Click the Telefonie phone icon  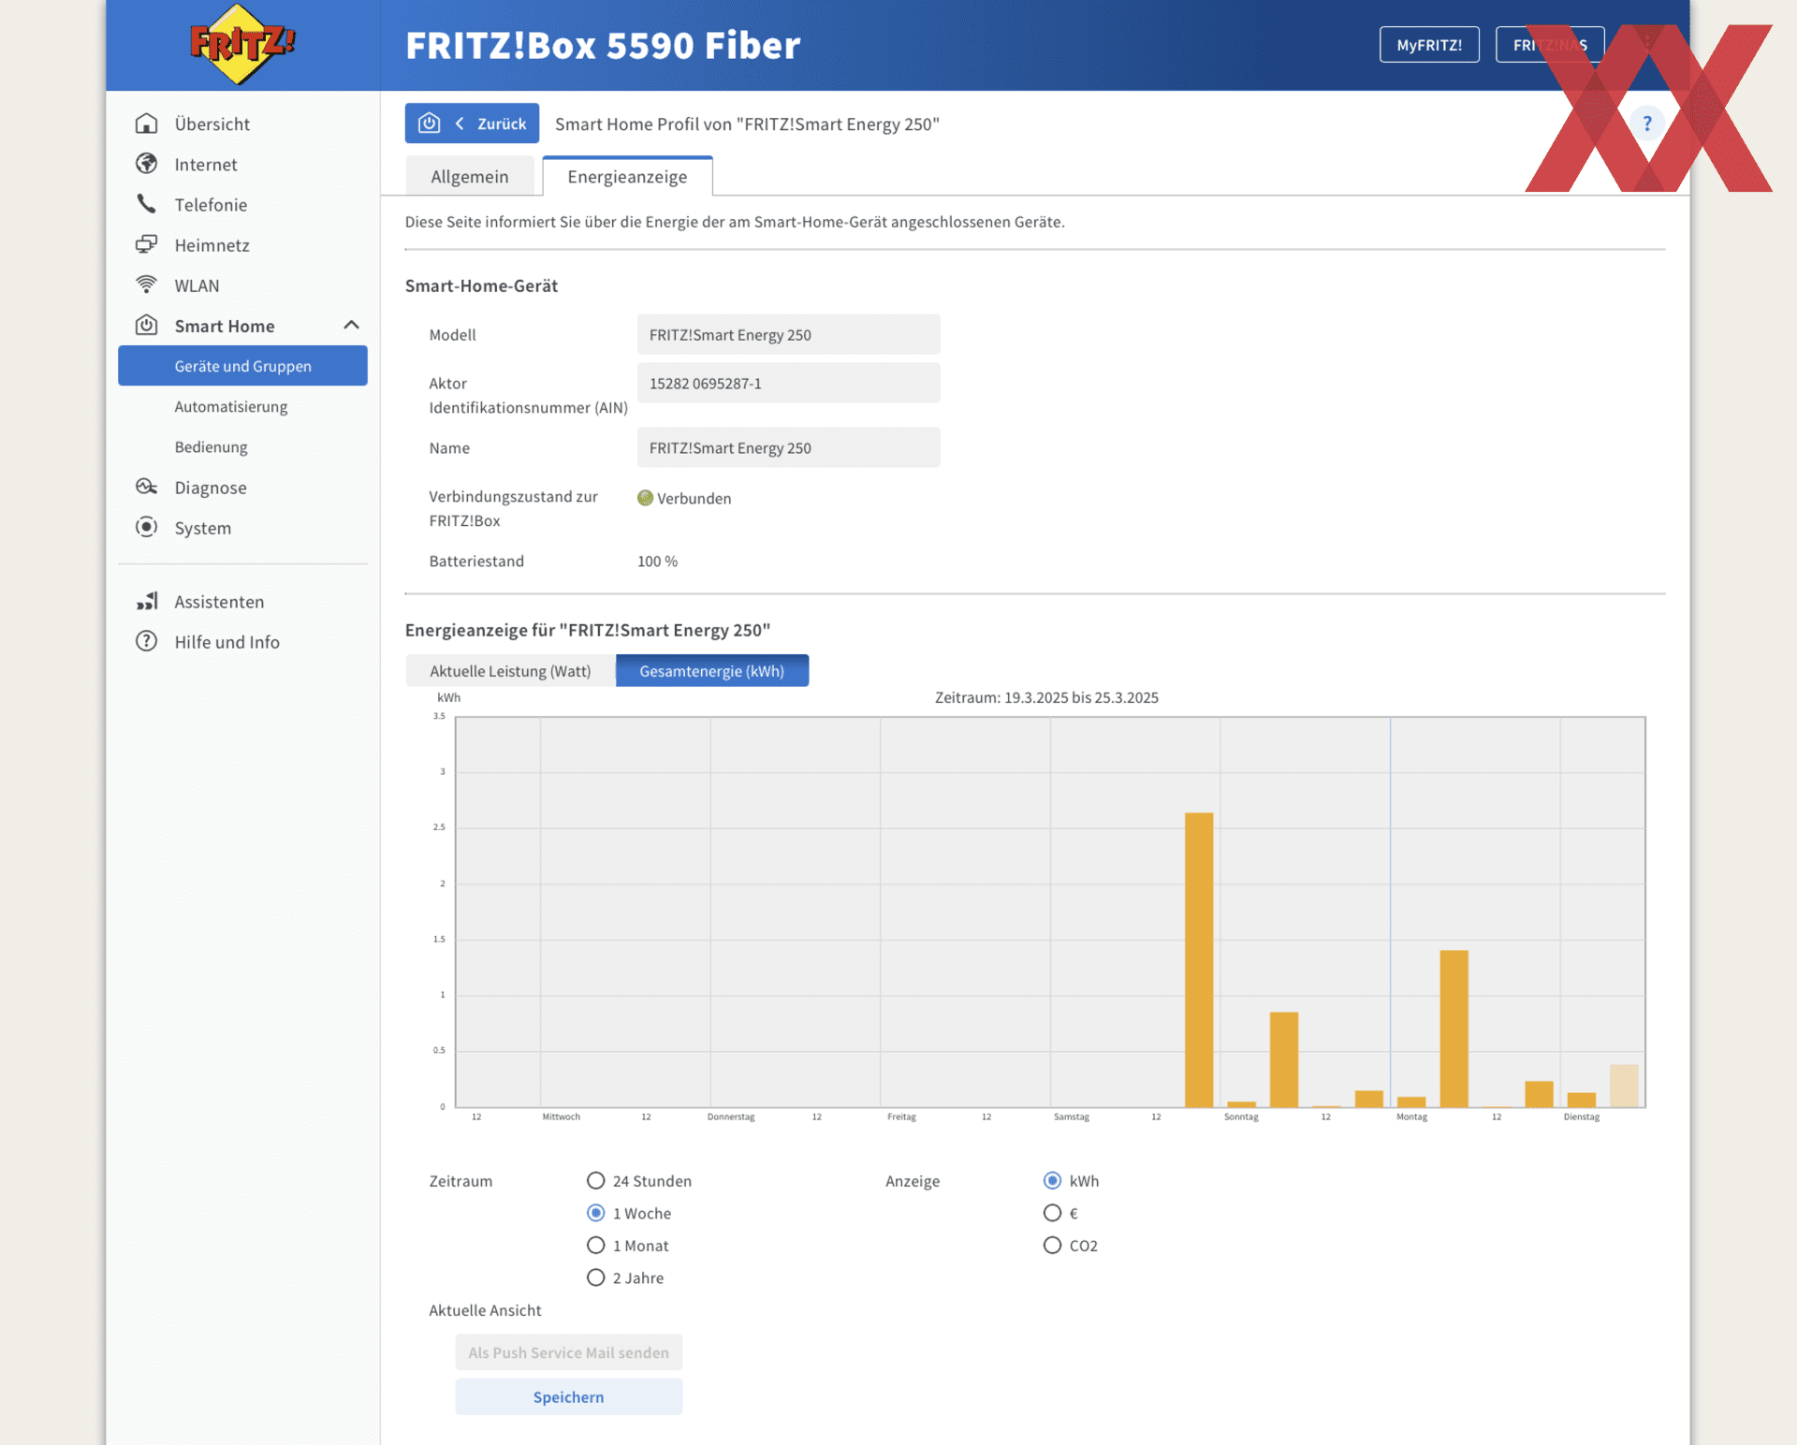pos(146,204)
